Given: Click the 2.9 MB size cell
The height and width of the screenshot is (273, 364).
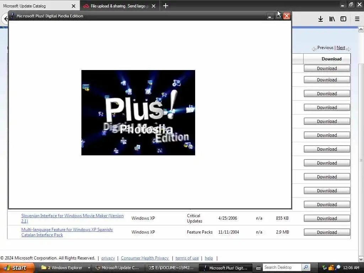Looking at the screenshot, I should [x=282, y=232].
